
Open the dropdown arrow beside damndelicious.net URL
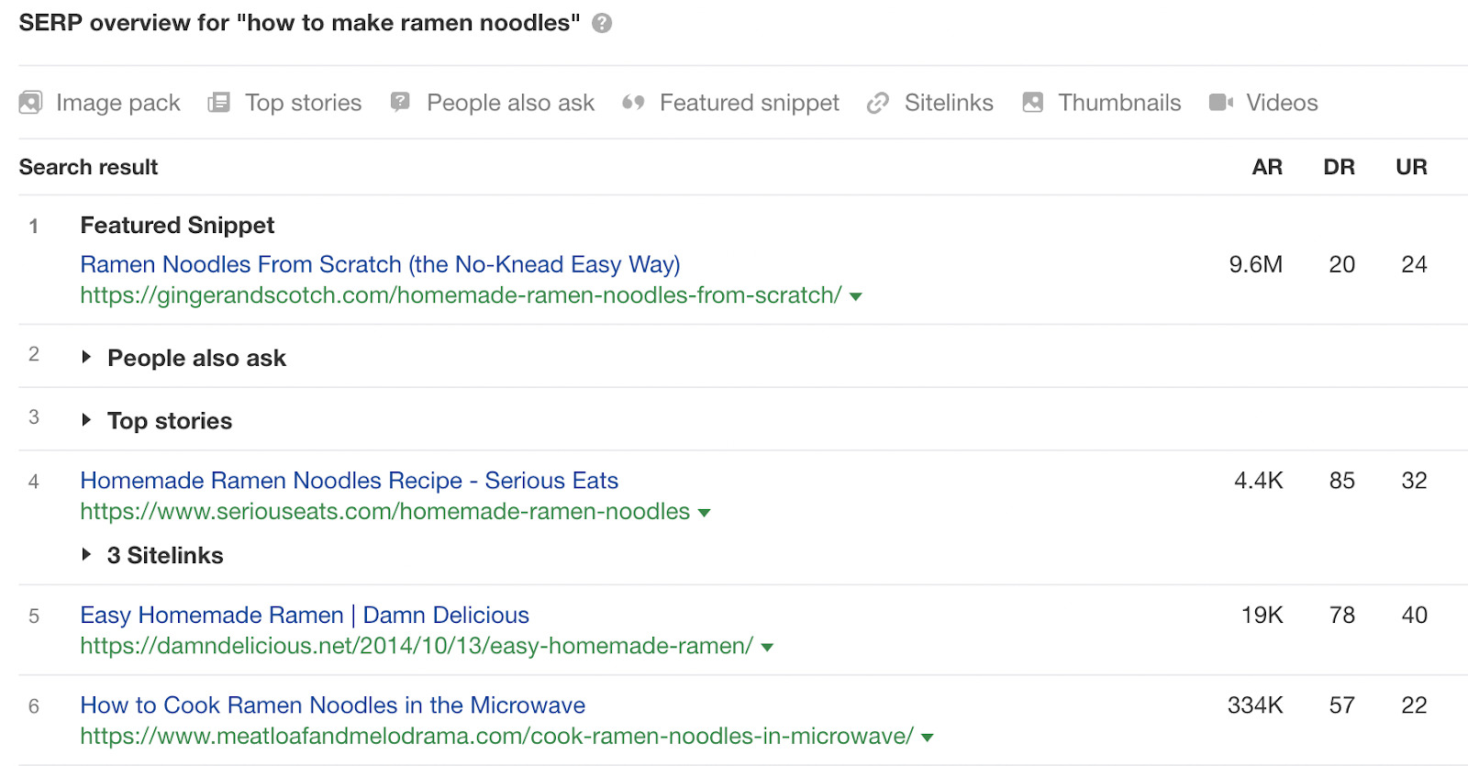pyautogui.click(x=767, y=648)
